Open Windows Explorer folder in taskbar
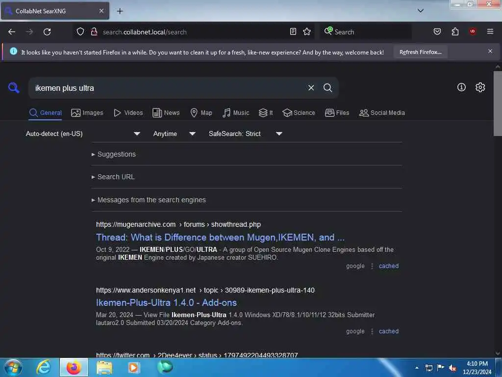The height and width of the screenshot is (377, 502). 104,367
